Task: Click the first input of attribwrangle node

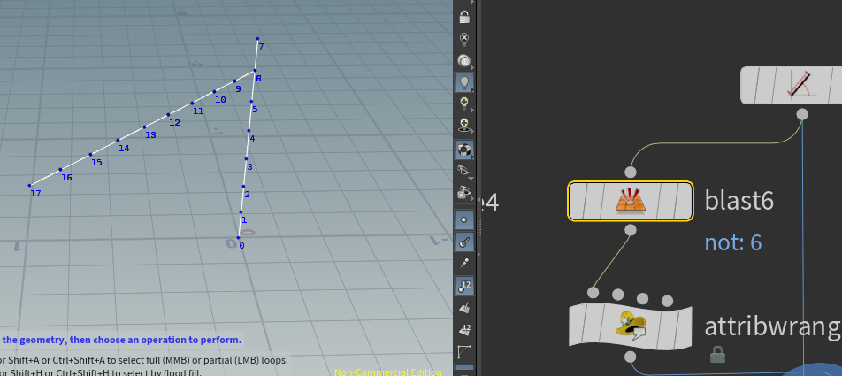Action: pos(593,293)
